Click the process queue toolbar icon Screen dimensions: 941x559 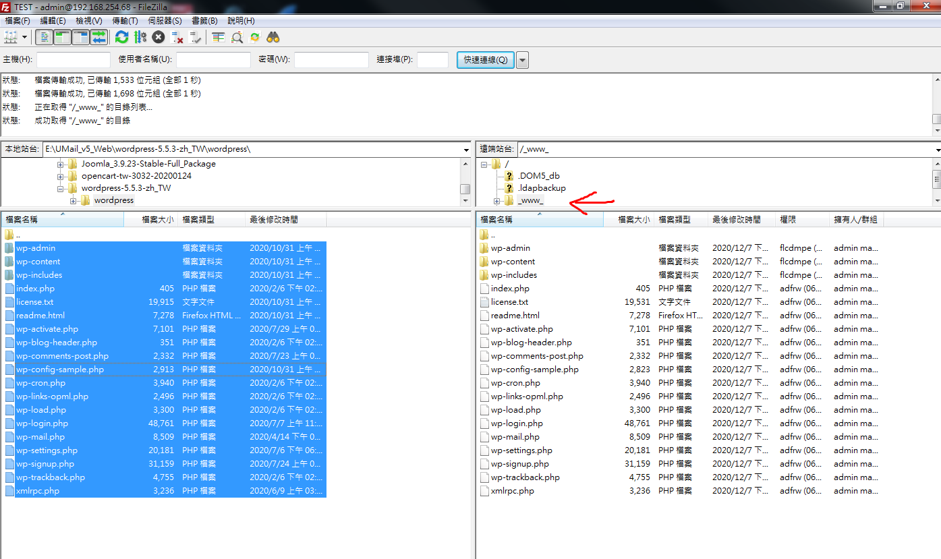tap(140, 37)
